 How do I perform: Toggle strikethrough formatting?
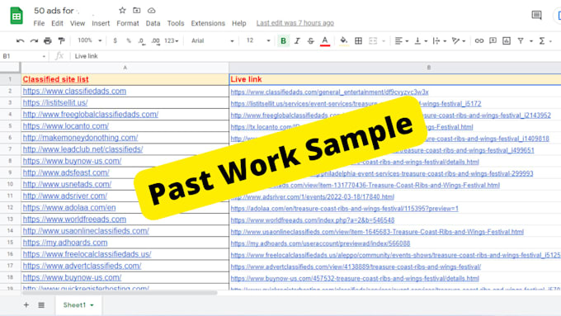[x=310, y=40]
